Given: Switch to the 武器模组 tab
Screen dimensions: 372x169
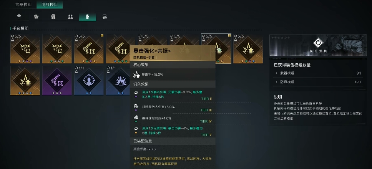Looking at the screenshot, I should [23, 5].
